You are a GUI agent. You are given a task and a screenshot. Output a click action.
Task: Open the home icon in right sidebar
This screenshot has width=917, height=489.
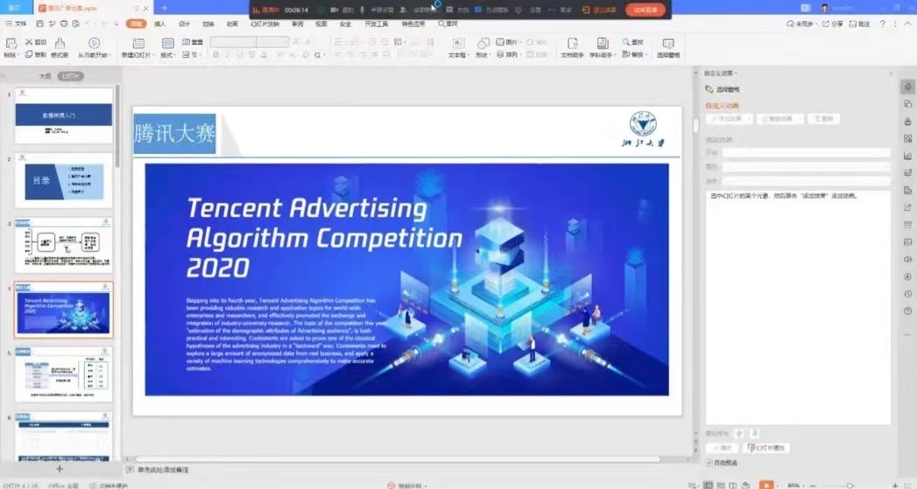pos(907,87)
